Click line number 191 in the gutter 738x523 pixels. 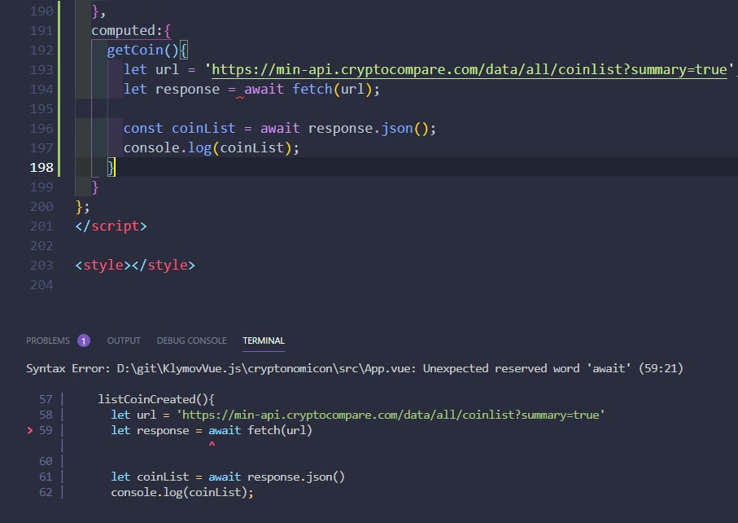click(x=41, y=31)
